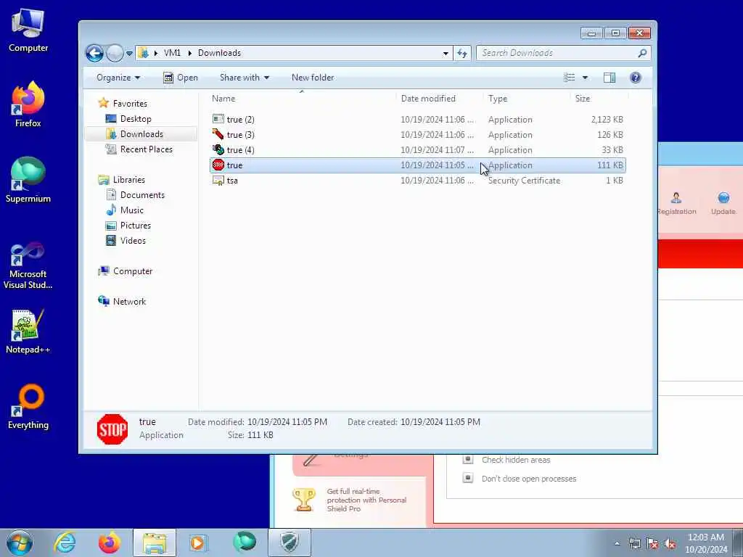Image resolution: width=743 pixels, height=557 pixels.
Task: Click the Open toolbar button
Action: [x=181, y=78]
